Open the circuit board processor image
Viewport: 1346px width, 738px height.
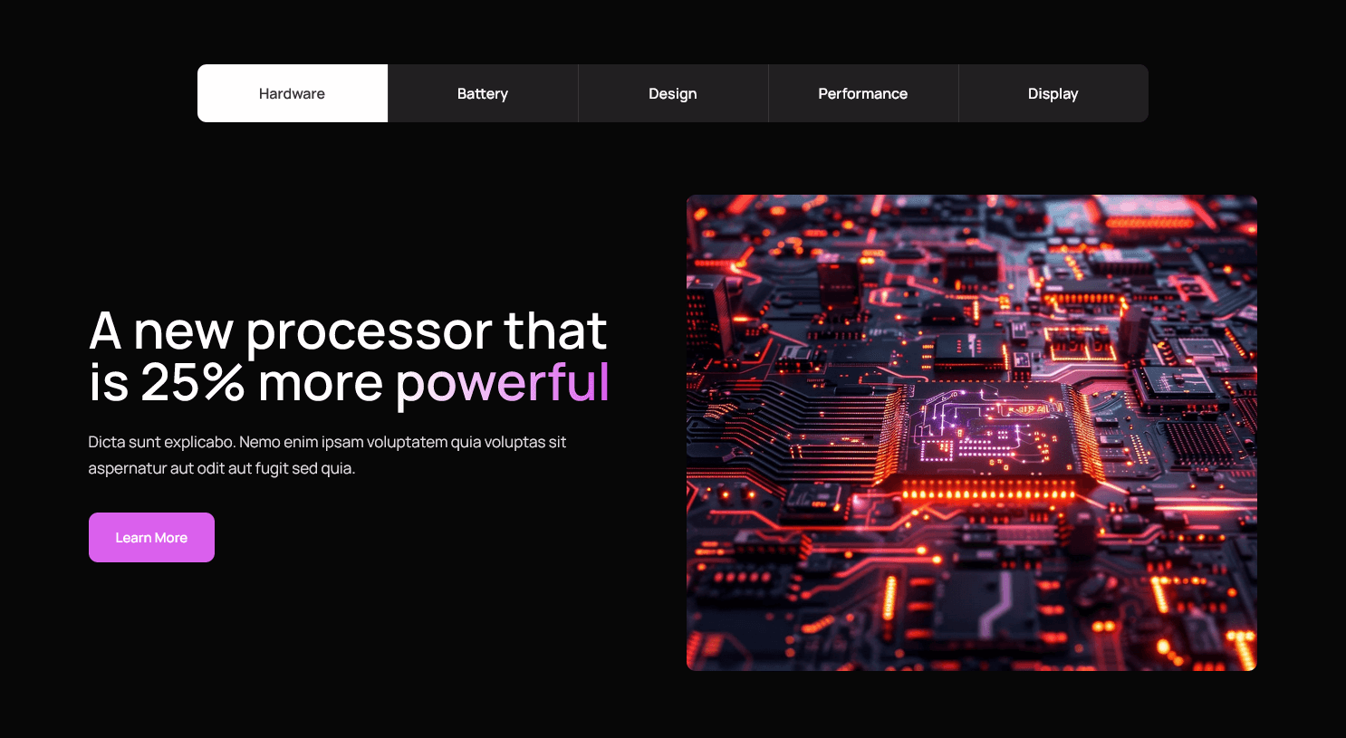971,433
